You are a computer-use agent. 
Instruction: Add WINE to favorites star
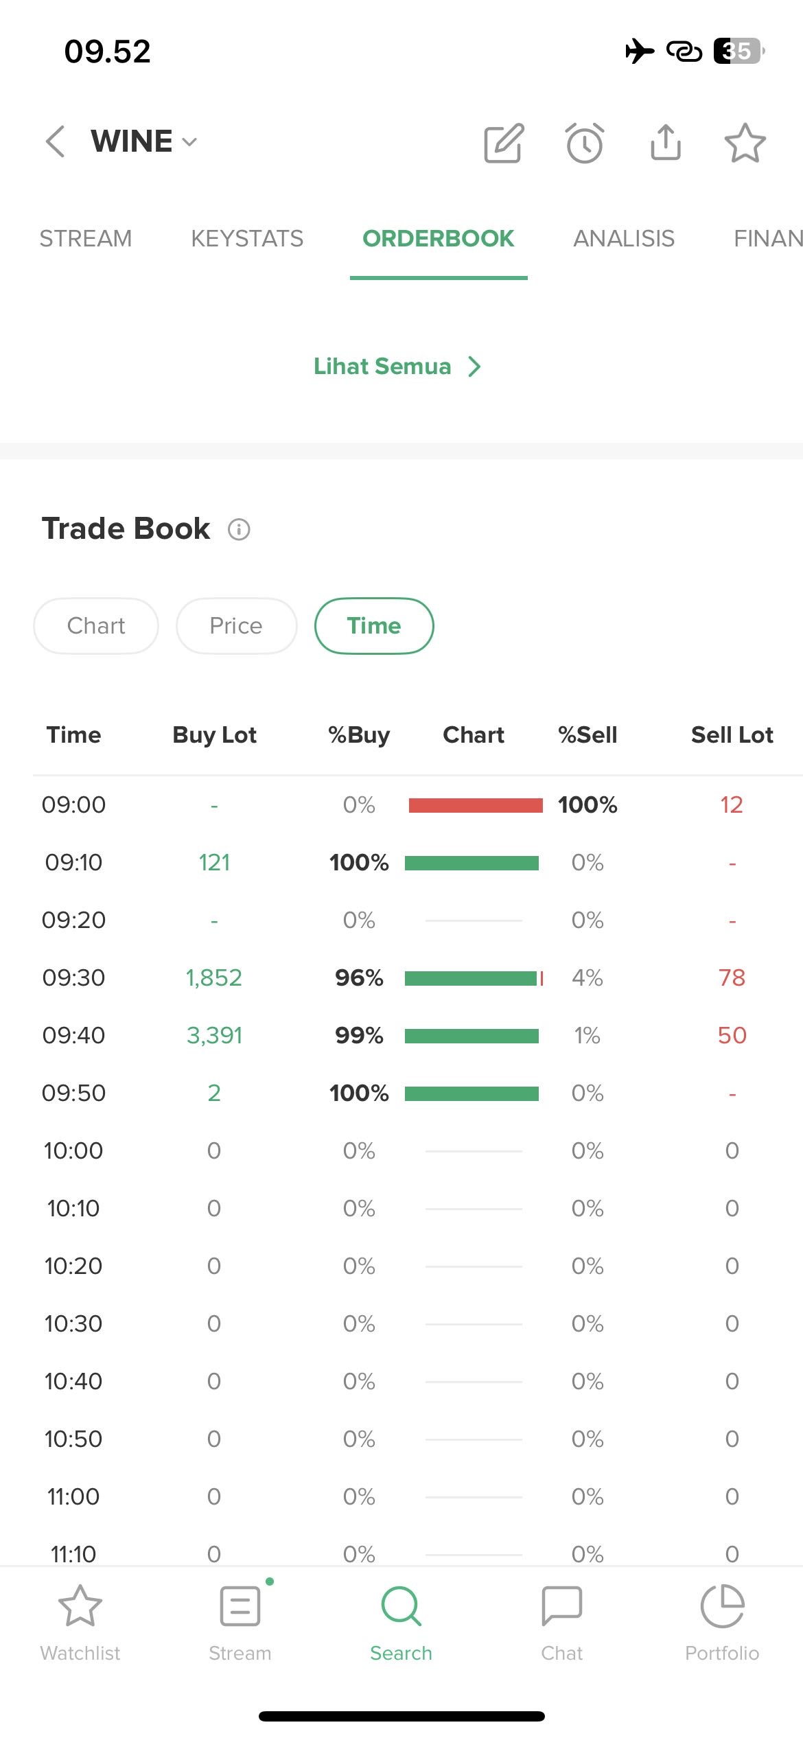745,143
